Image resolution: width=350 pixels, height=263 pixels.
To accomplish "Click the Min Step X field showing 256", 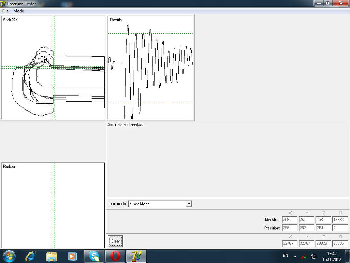I will 290,220.
